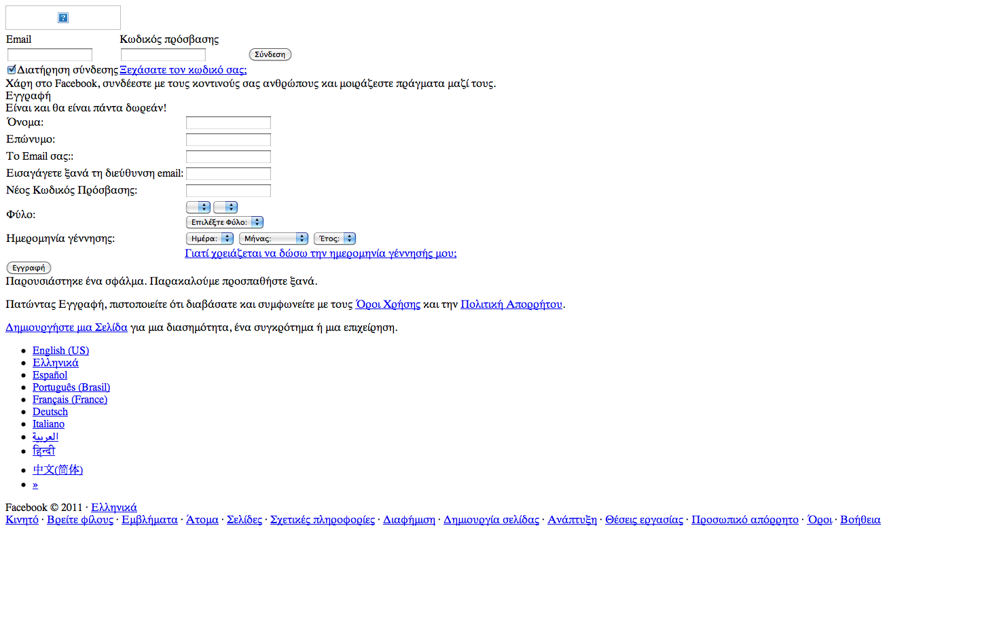This screenshot has height=634, width=995.
Task: Open the Σχετικές πληροφορίες footer link
Action: pyautogui.click(x=323, y=520)
